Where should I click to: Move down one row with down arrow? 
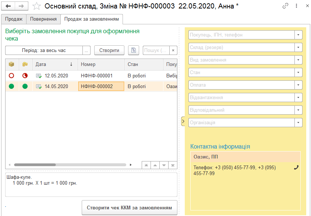point(164,165)
